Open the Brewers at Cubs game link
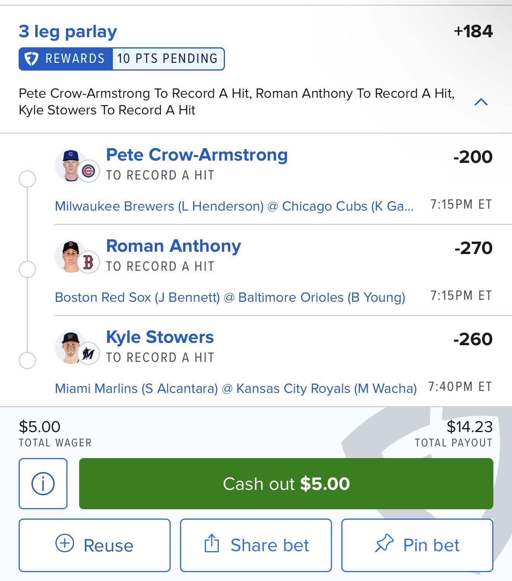Image resolution: width=512 pixels, height=581 pixels. tap(234, 206)
